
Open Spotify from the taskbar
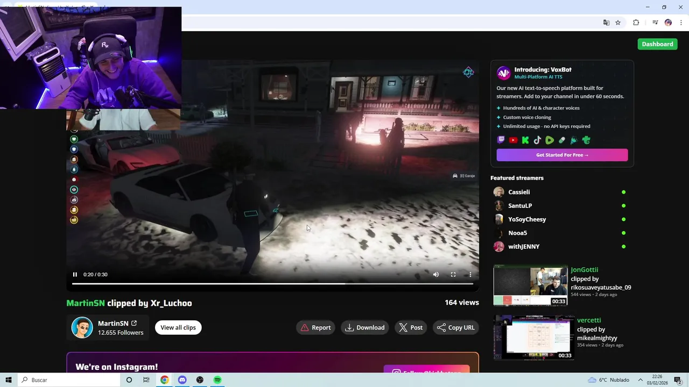[217, 380]
